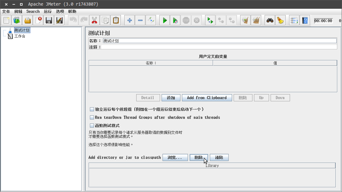Click the Toggle enable/disable icon
This screenshot has height=192, width=342.
coord(151,20)
